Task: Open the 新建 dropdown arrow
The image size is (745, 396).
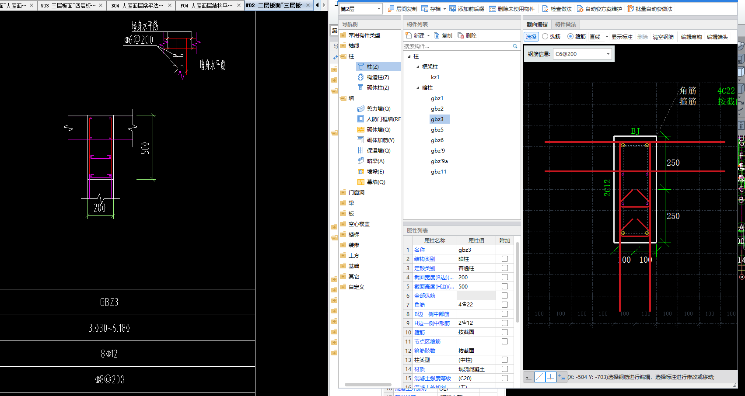Action: tap(428, 35)
